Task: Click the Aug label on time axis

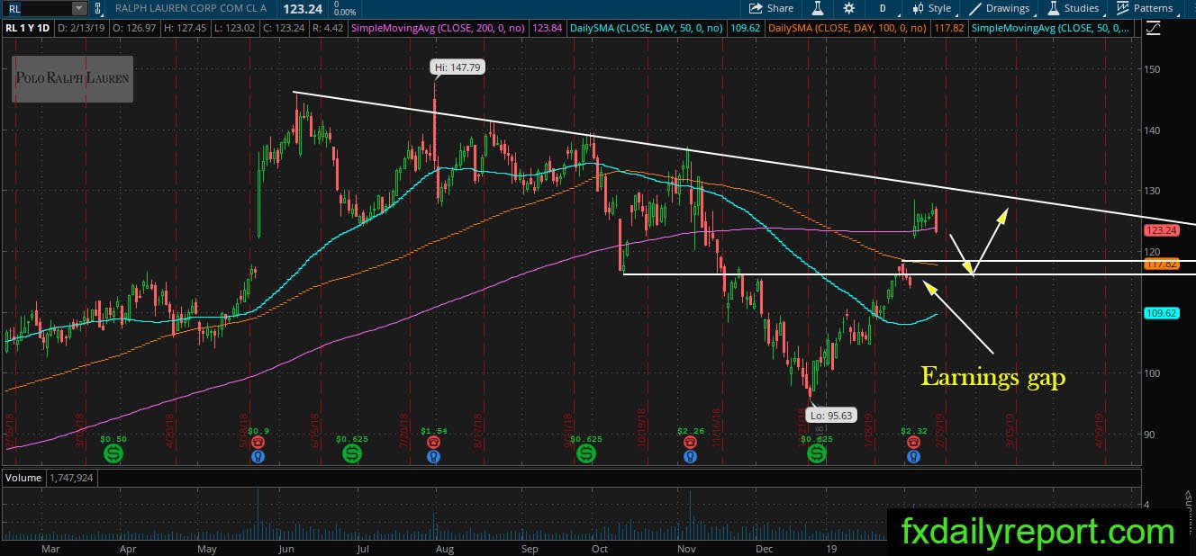Action: pyautogui.click(x=444, y=547)
